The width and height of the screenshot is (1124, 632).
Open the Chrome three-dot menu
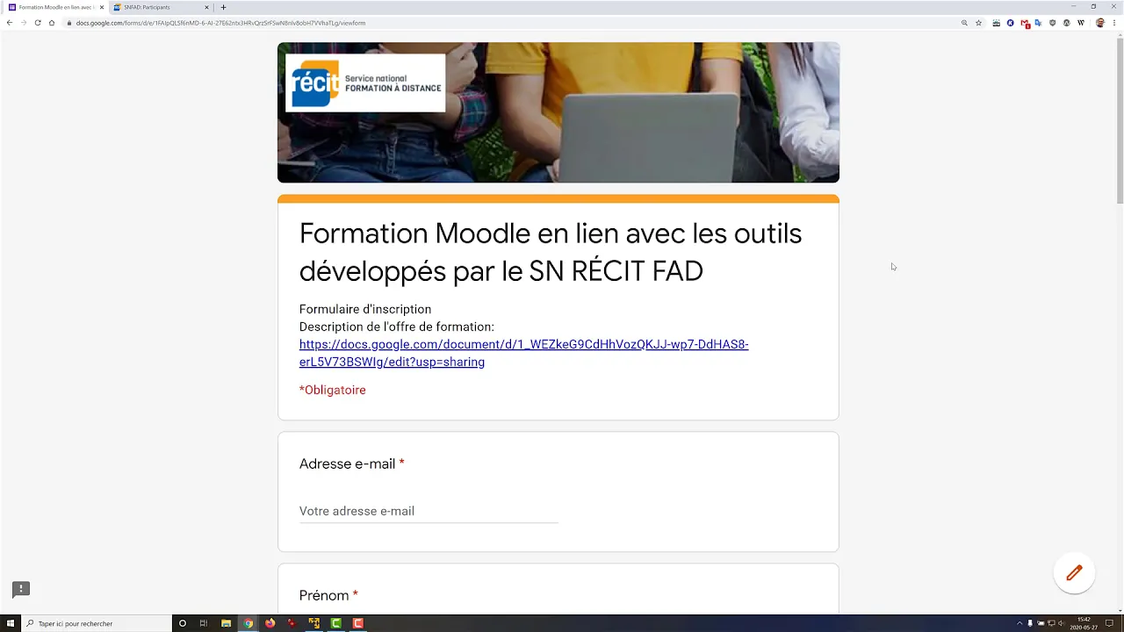(1114, 23)
